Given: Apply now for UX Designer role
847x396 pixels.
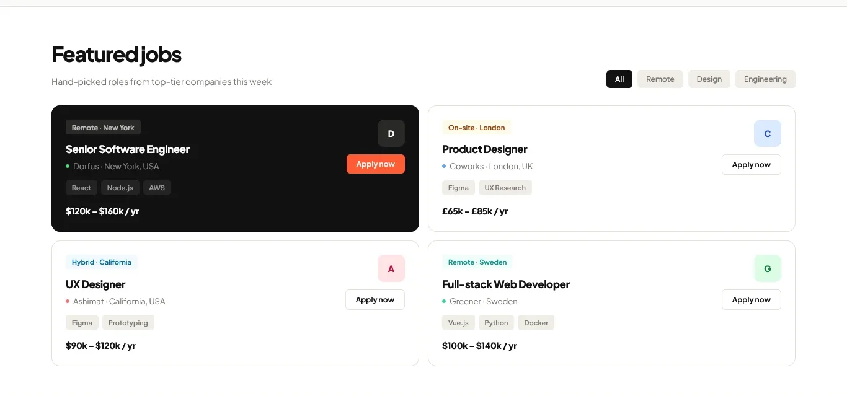Looking at the screenshot, I should coord(375,299).
